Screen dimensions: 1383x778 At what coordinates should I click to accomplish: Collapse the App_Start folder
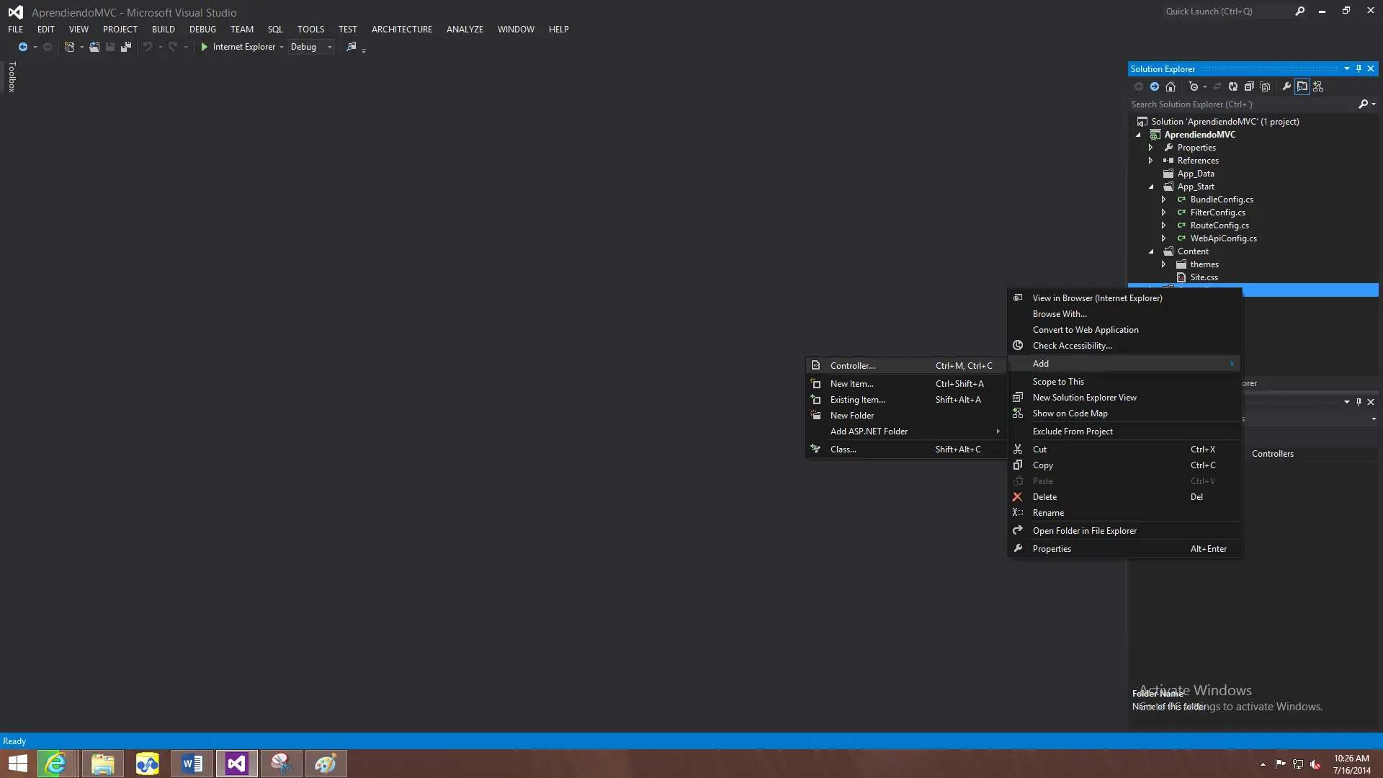1151,187
